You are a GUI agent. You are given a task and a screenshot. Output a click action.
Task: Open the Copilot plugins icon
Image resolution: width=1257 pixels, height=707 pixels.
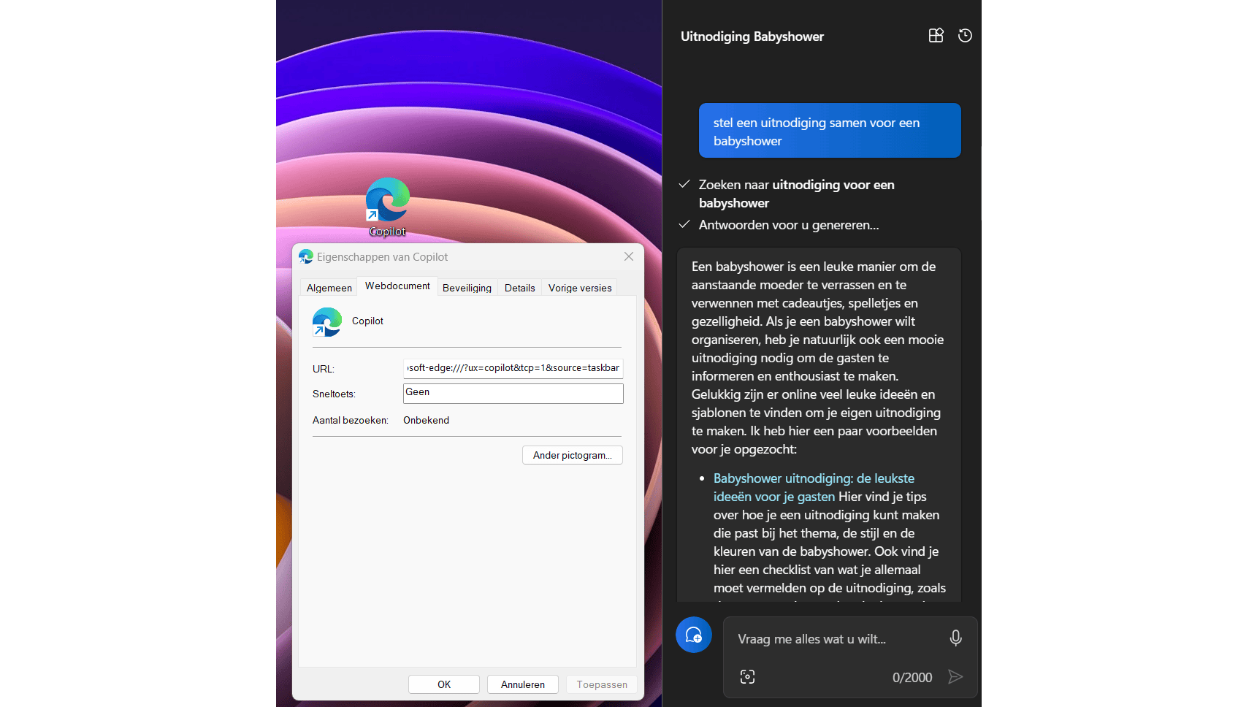[936, 36]
